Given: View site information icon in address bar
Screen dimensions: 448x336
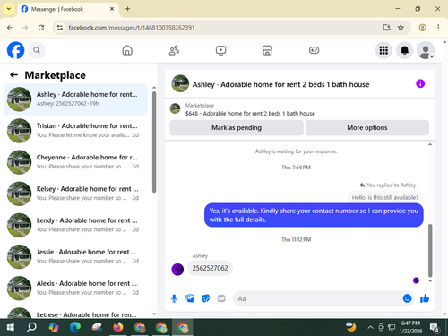Looking at the screenshot, I should coord(60,28).
